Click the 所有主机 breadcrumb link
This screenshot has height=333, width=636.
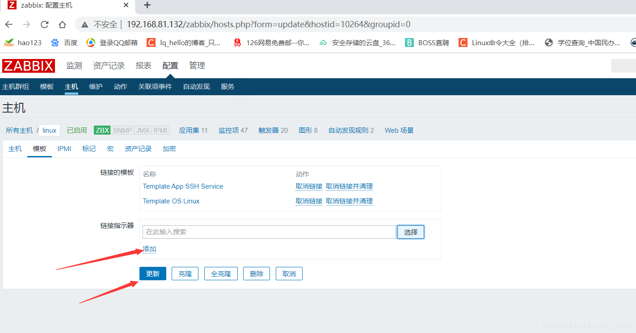click(x=19, y=131)
